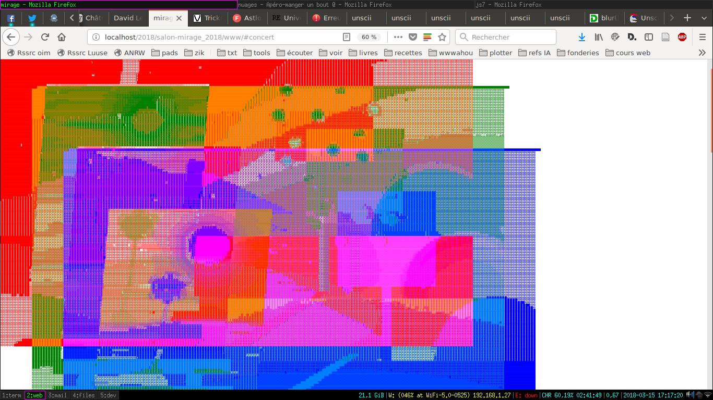Click the Adblock Plus extension icon

[x=682, y=37]
